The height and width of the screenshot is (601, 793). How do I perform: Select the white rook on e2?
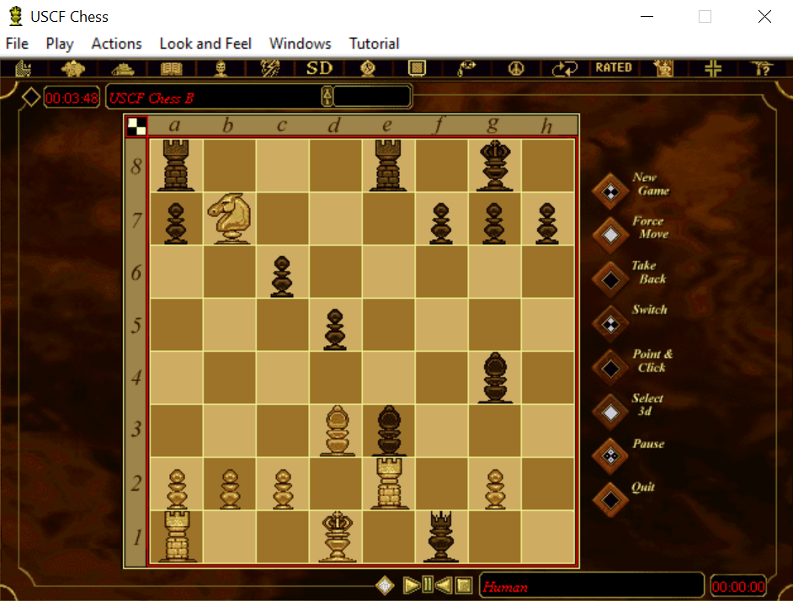388,484
